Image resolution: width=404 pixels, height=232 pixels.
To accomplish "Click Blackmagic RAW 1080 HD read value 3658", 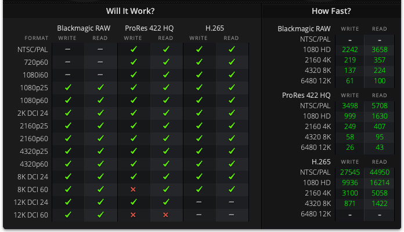I will click(x=380, y=50).
